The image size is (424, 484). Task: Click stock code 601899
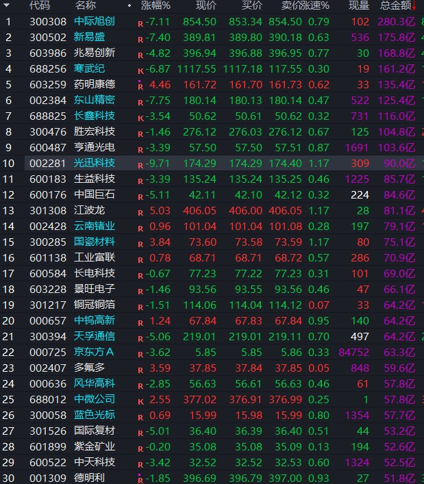click(48, 446)
